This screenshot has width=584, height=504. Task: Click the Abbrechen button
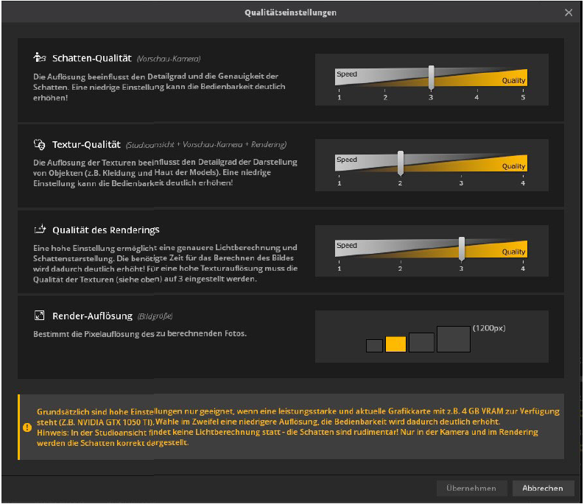coord(543,488)
